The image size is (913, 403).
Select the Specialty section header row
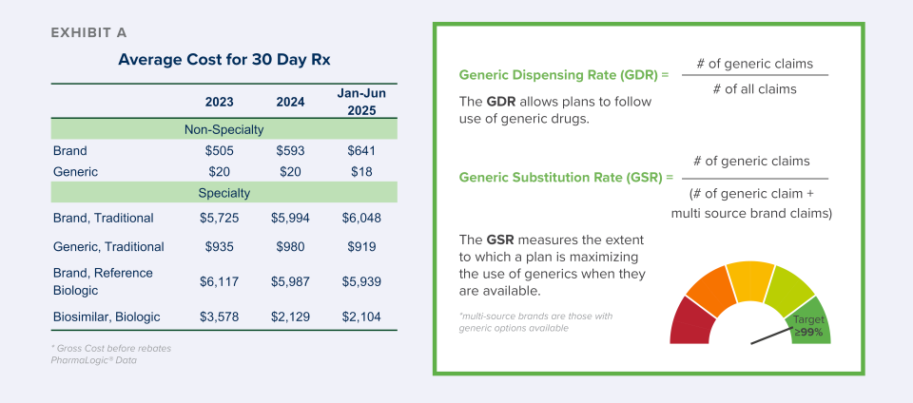click(x=223, y=193)
